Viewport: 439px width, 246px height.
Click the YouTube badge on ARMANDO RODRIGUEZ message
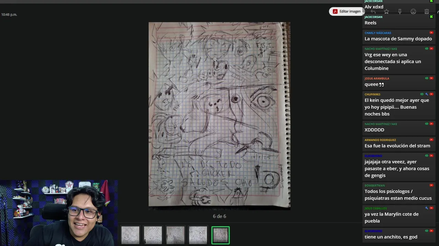pyautogui.click(x=431, y=140)
